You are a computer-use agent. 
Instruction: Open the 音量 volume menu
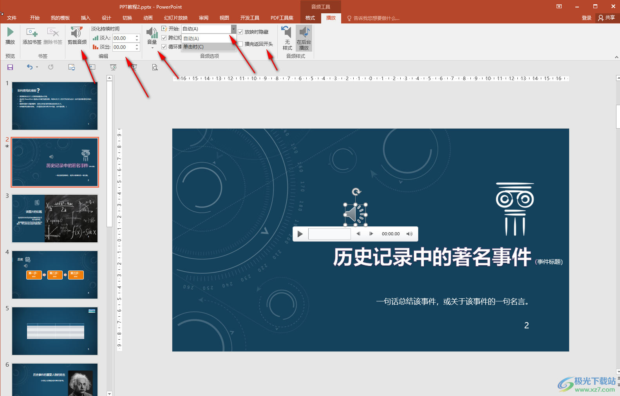[152, 38]
